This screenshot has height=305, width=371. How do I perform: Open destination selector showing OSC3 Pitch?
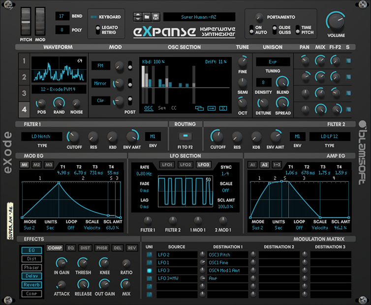tap(228, 255)
